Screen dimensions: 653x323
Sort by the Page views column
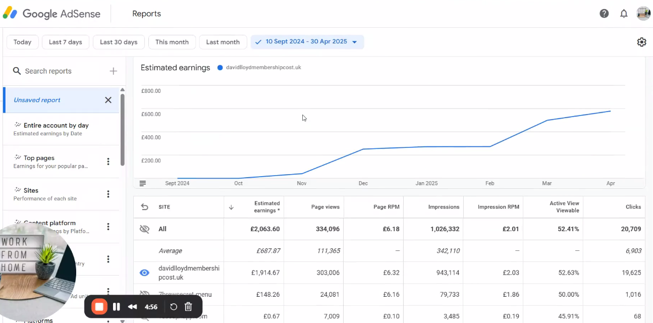click(325, 207)
